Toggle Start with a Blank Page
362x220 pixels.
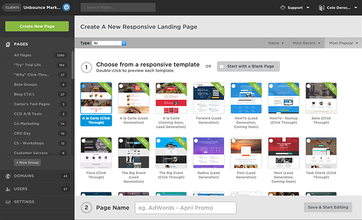click(x=222, y=66)
